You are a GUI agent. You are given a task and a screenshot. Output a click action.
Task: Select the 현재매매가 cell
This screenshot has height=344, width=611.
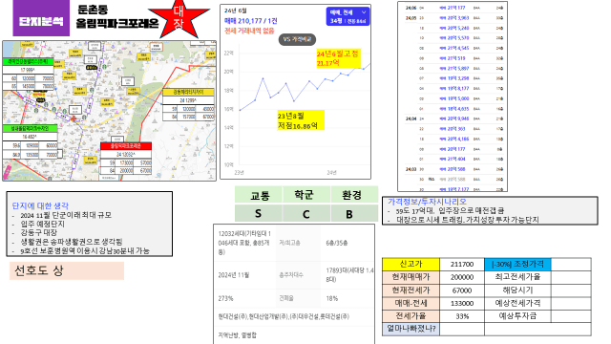click(411, 277)
